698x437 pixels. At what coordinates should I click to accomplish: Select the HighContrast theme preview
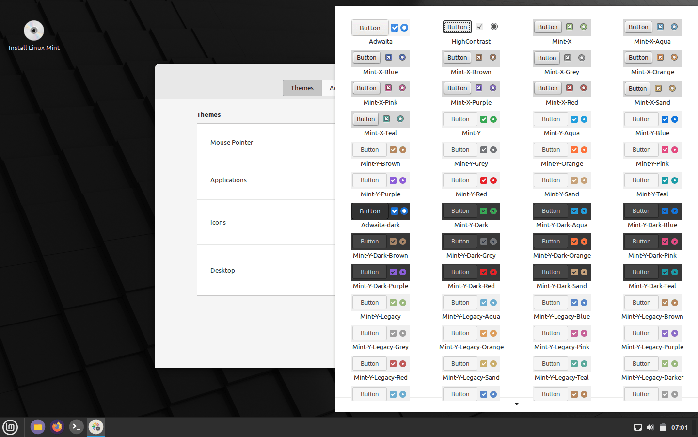pos(471,32)
